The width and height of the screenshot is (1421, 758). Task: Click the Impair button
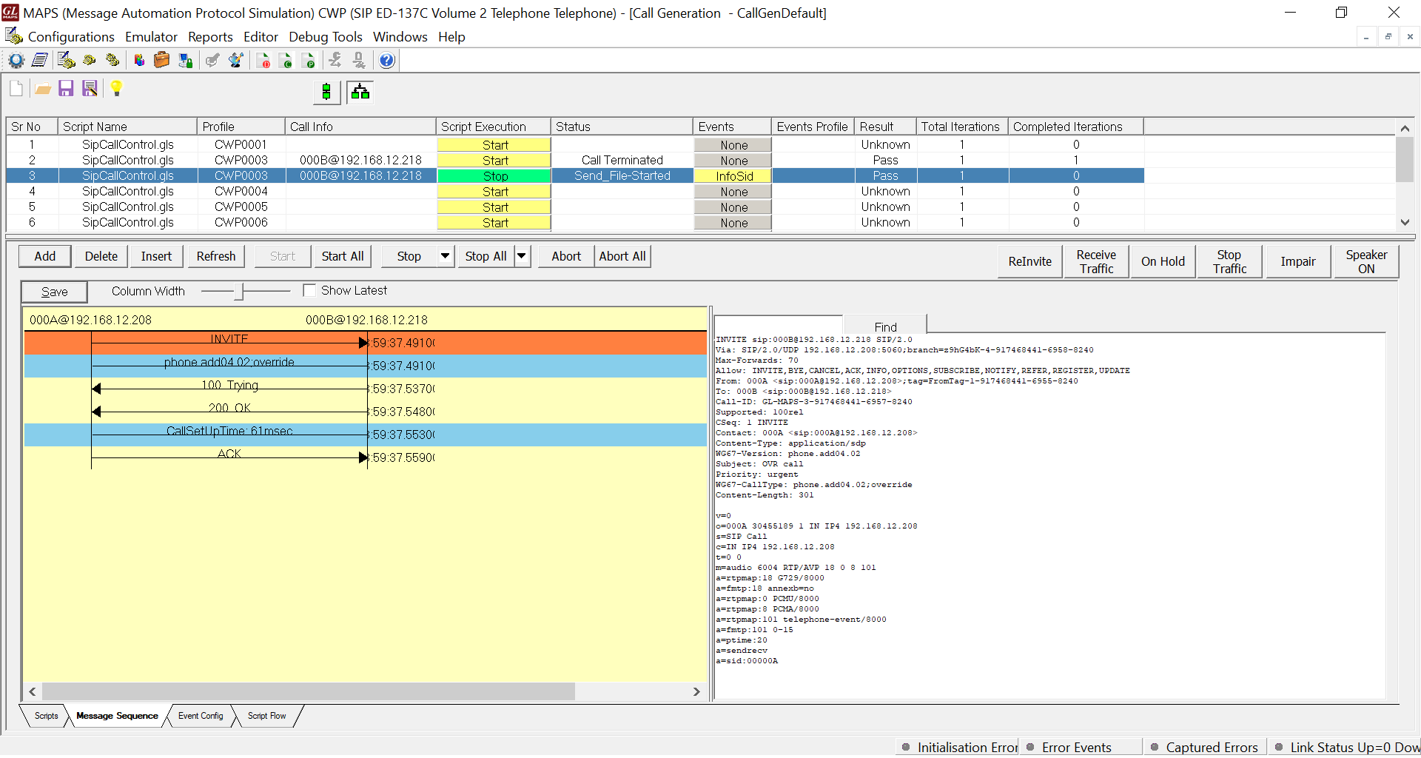click(x=1298, y=261)
